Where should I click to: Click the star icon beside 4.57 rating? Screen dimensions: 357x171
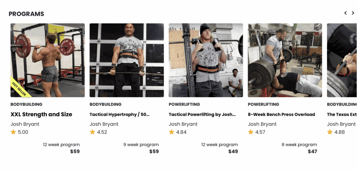[x=251, y=132]
